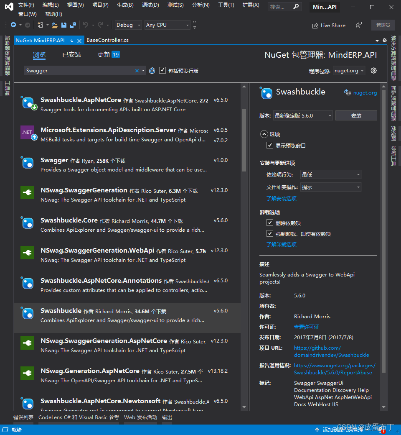Click the details pane scrollbar thumb
This screenshot has height=435, width=401.
pos(383,230)
